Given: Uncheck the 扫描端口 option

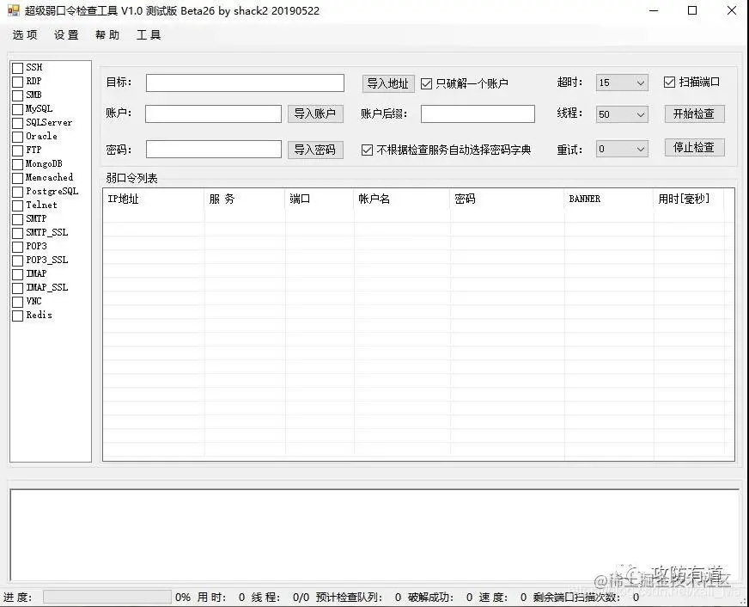Looking at the screenshot, I should pyautogui.click(x=669, y=83).
